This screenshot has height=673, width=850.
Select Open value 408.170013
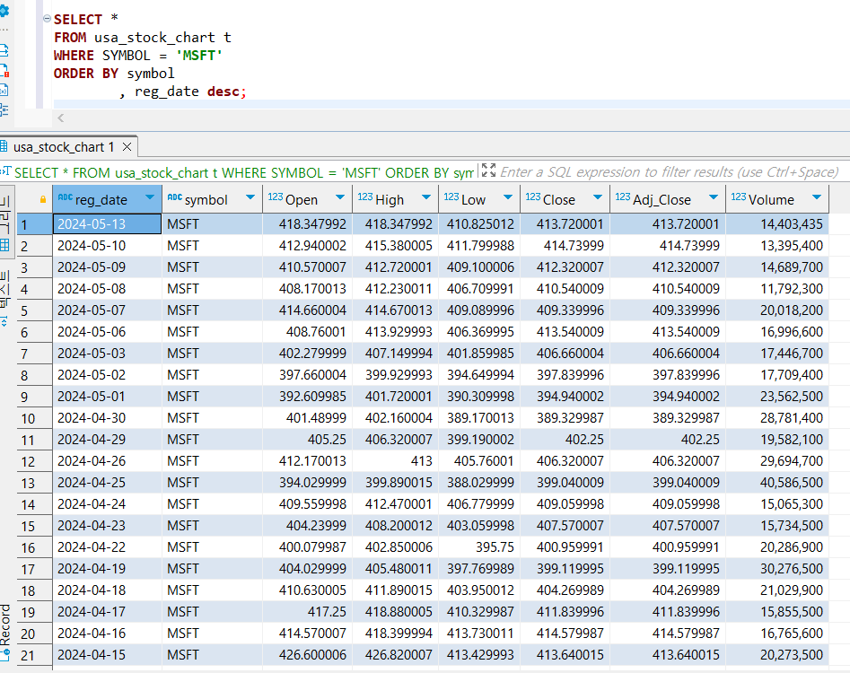(x=307, y=289)
